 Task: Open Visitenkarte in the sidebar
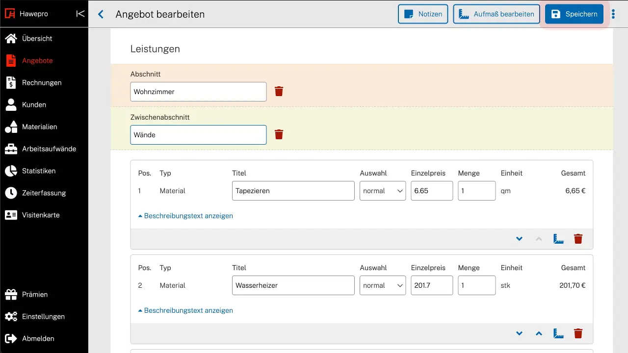click(44, 215)
